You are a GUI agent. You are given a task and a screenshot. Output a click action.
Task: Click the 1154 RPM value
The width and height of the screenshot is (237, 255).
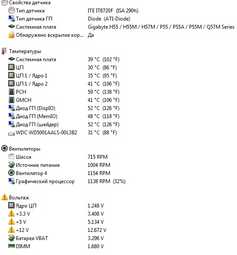point(99,173)
